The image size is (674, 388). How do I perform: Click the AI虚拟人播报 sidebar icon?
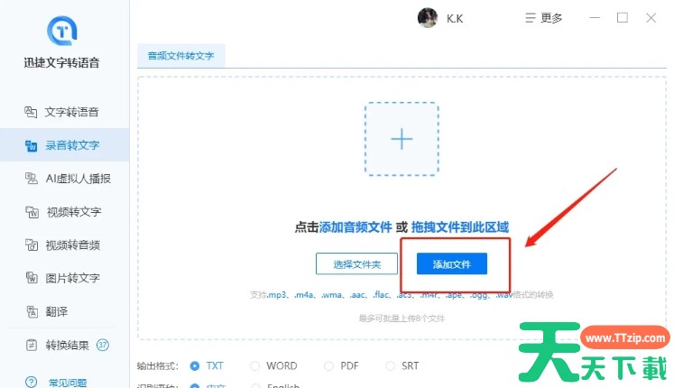point(31,179)
